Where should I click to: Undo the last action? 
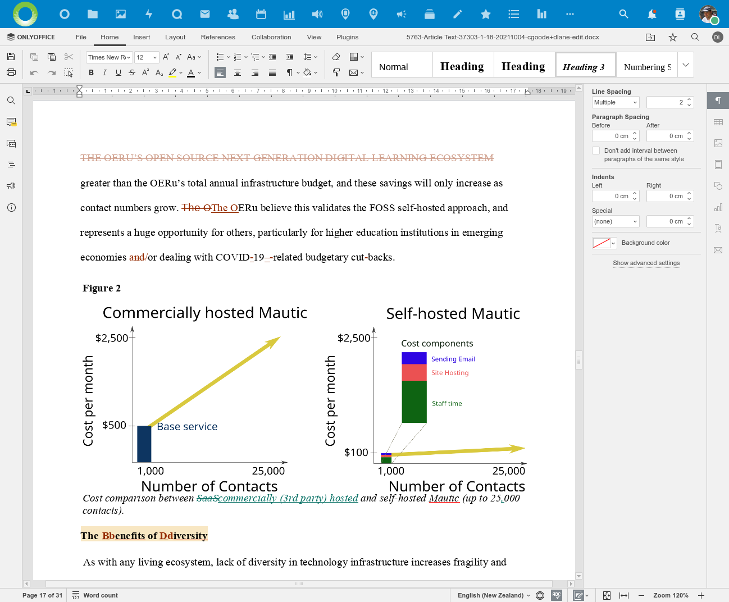click(x=34, y=72)
